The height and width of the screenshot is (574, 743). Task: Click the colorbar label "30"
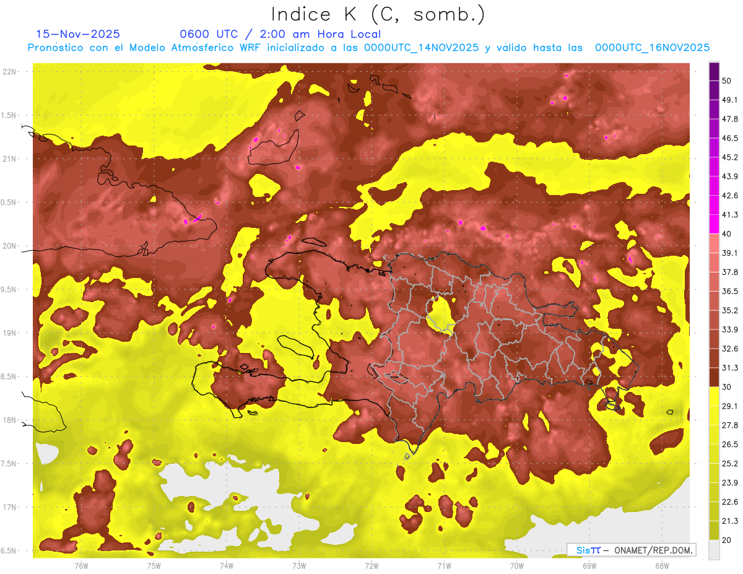pos(727,387)
